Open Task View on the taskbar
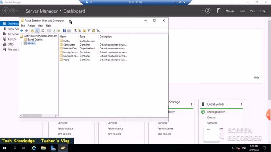271x152 pixels. click(24, 148)
